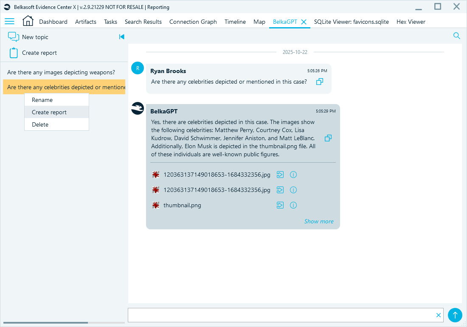Image resolution: width=467 pixels, height=327 pixels.
Task: Copy BelkaGPT's celebrity answer using copy icon
Action: 328,138
